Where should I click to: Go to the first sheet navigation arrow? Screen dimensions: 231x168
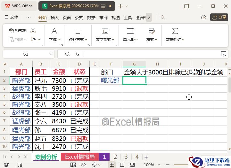[x=5, y=157]
